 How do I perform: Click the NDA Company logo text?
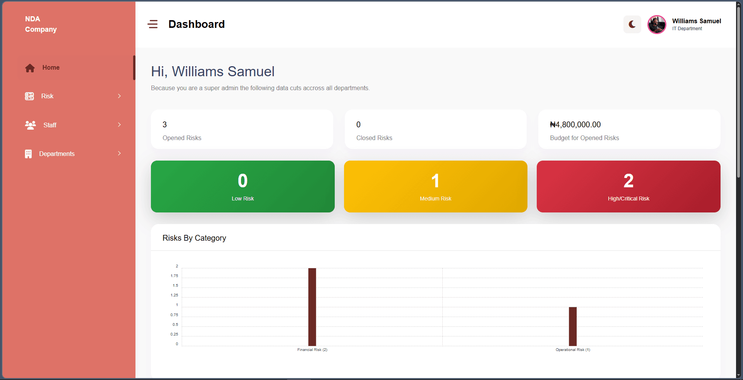(x=41, y=24)
